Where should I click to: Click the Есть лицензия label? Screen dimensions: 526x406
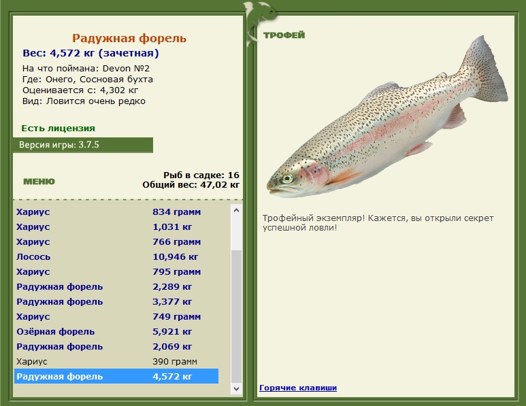tap(58, 128)
